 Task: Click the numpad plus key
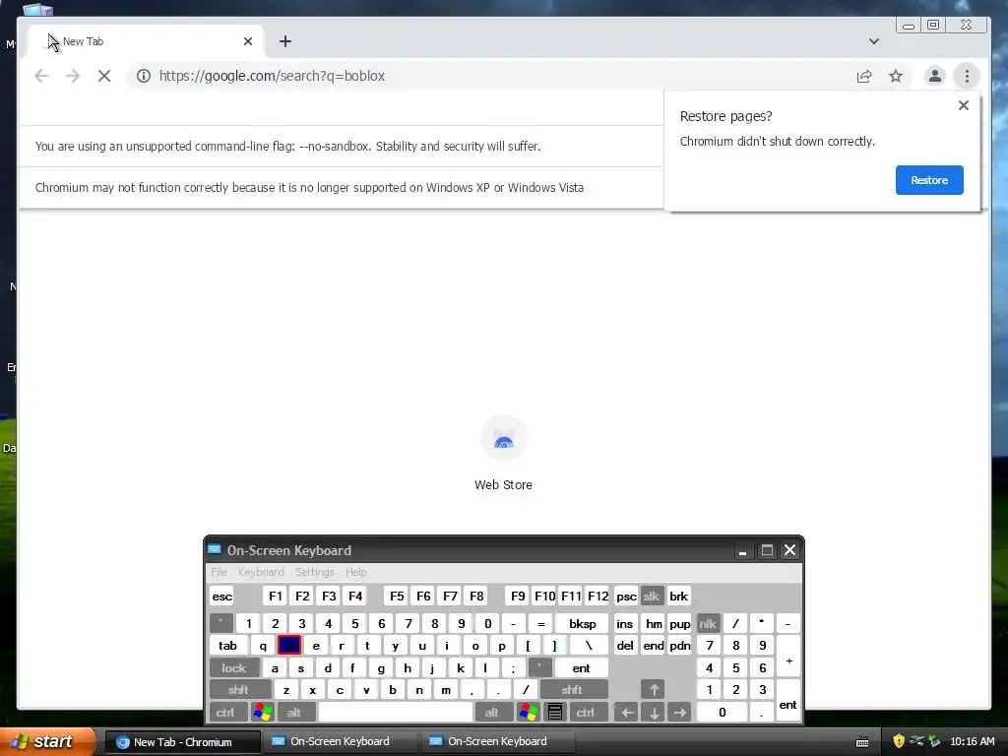(788, 657)
